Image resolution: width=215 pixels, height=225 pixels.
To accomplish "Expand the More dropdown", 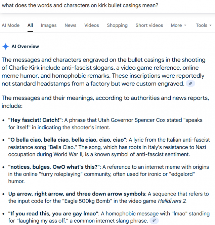I will coord(178,25).
